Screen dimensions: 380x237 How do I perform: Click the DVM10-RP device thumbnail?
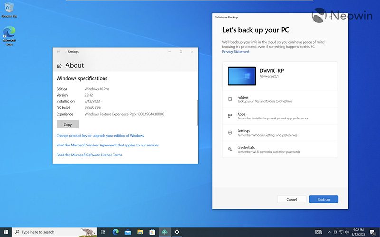[242, 76]
